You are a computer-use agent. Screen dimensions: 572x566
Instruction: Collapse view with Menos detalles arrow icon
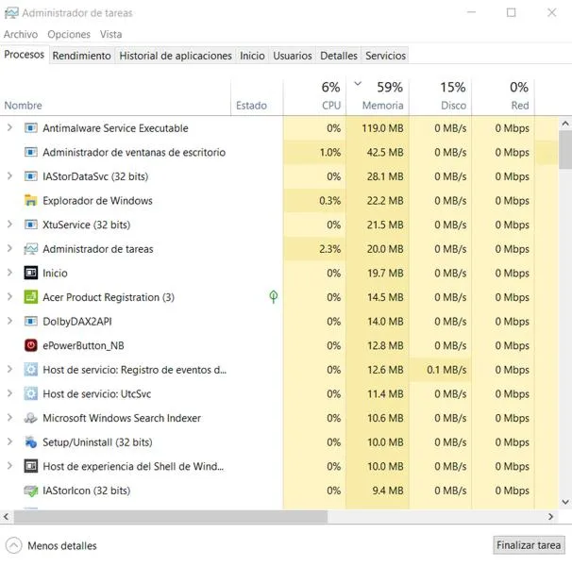coord(13,545)
